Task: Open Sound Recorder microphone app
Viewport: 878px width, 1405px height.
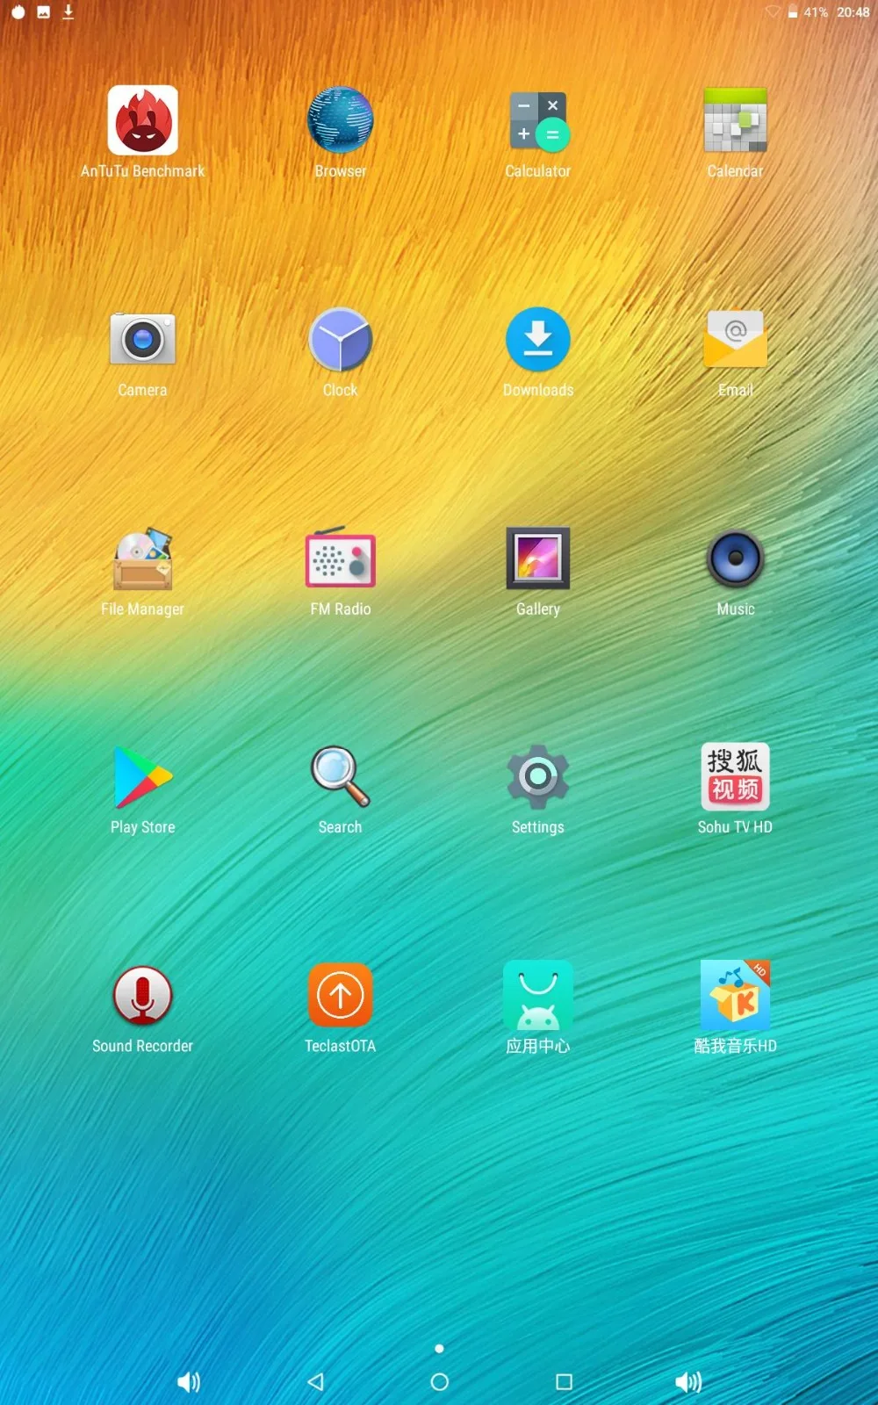Action: 142,996
